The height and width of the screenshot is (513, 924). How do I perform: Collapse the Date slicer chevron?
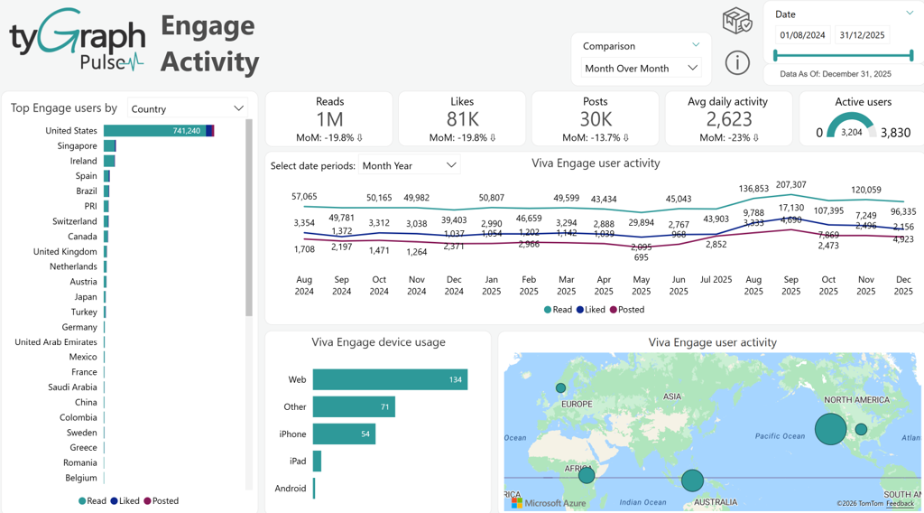click(910, 13)
